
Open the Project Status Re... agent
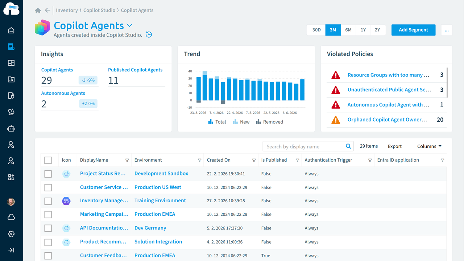click(x=103, y=174)
